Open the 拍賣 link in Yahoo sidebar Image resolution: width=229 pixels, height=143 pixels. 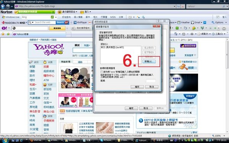pos(46,67)
